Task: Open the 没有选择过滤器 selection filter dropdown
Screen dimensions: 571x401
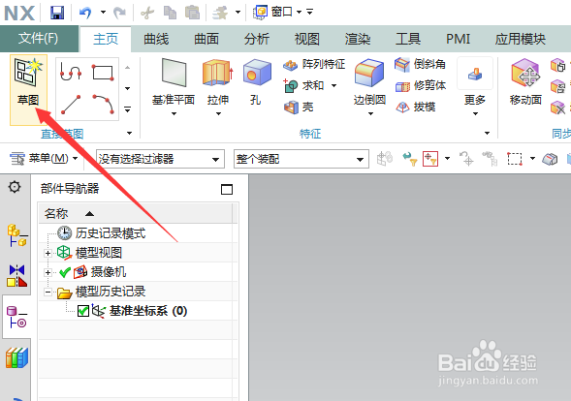Action: click(x=160, y=159)
